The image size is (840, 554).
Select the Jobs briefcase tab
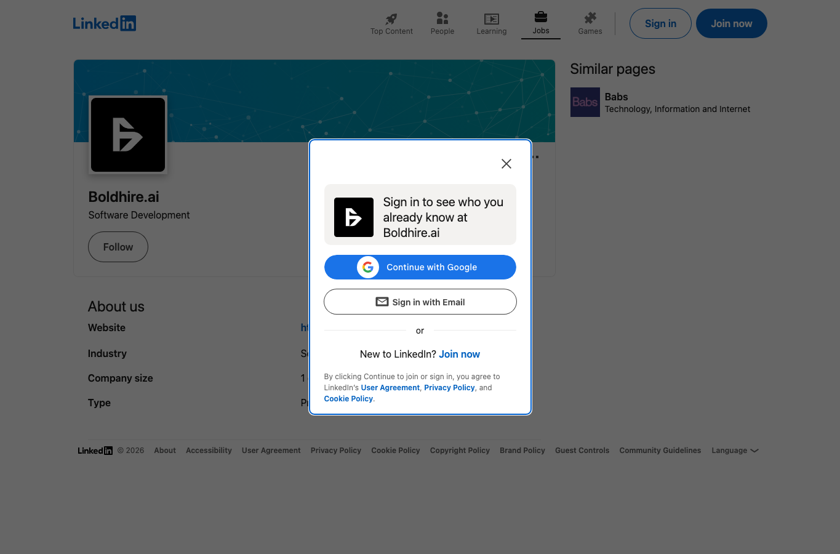pos(540,23)
